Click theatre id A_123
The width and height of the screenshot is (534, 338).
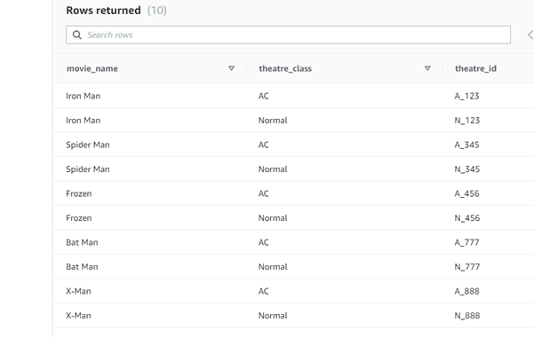click(466, 96)
